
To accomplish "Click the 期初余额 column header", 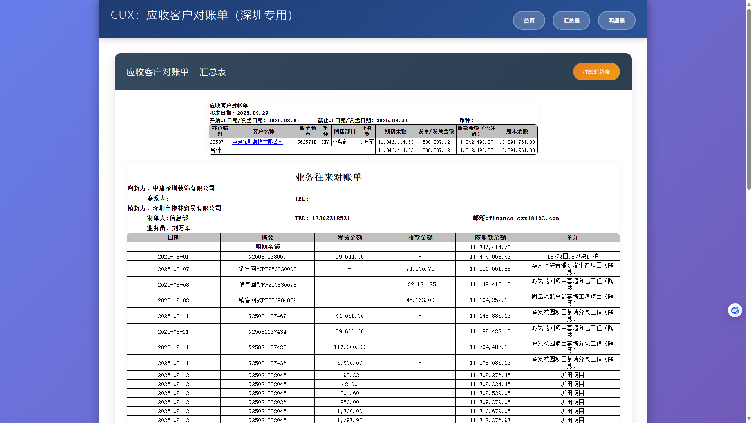I will coord(396,131).
